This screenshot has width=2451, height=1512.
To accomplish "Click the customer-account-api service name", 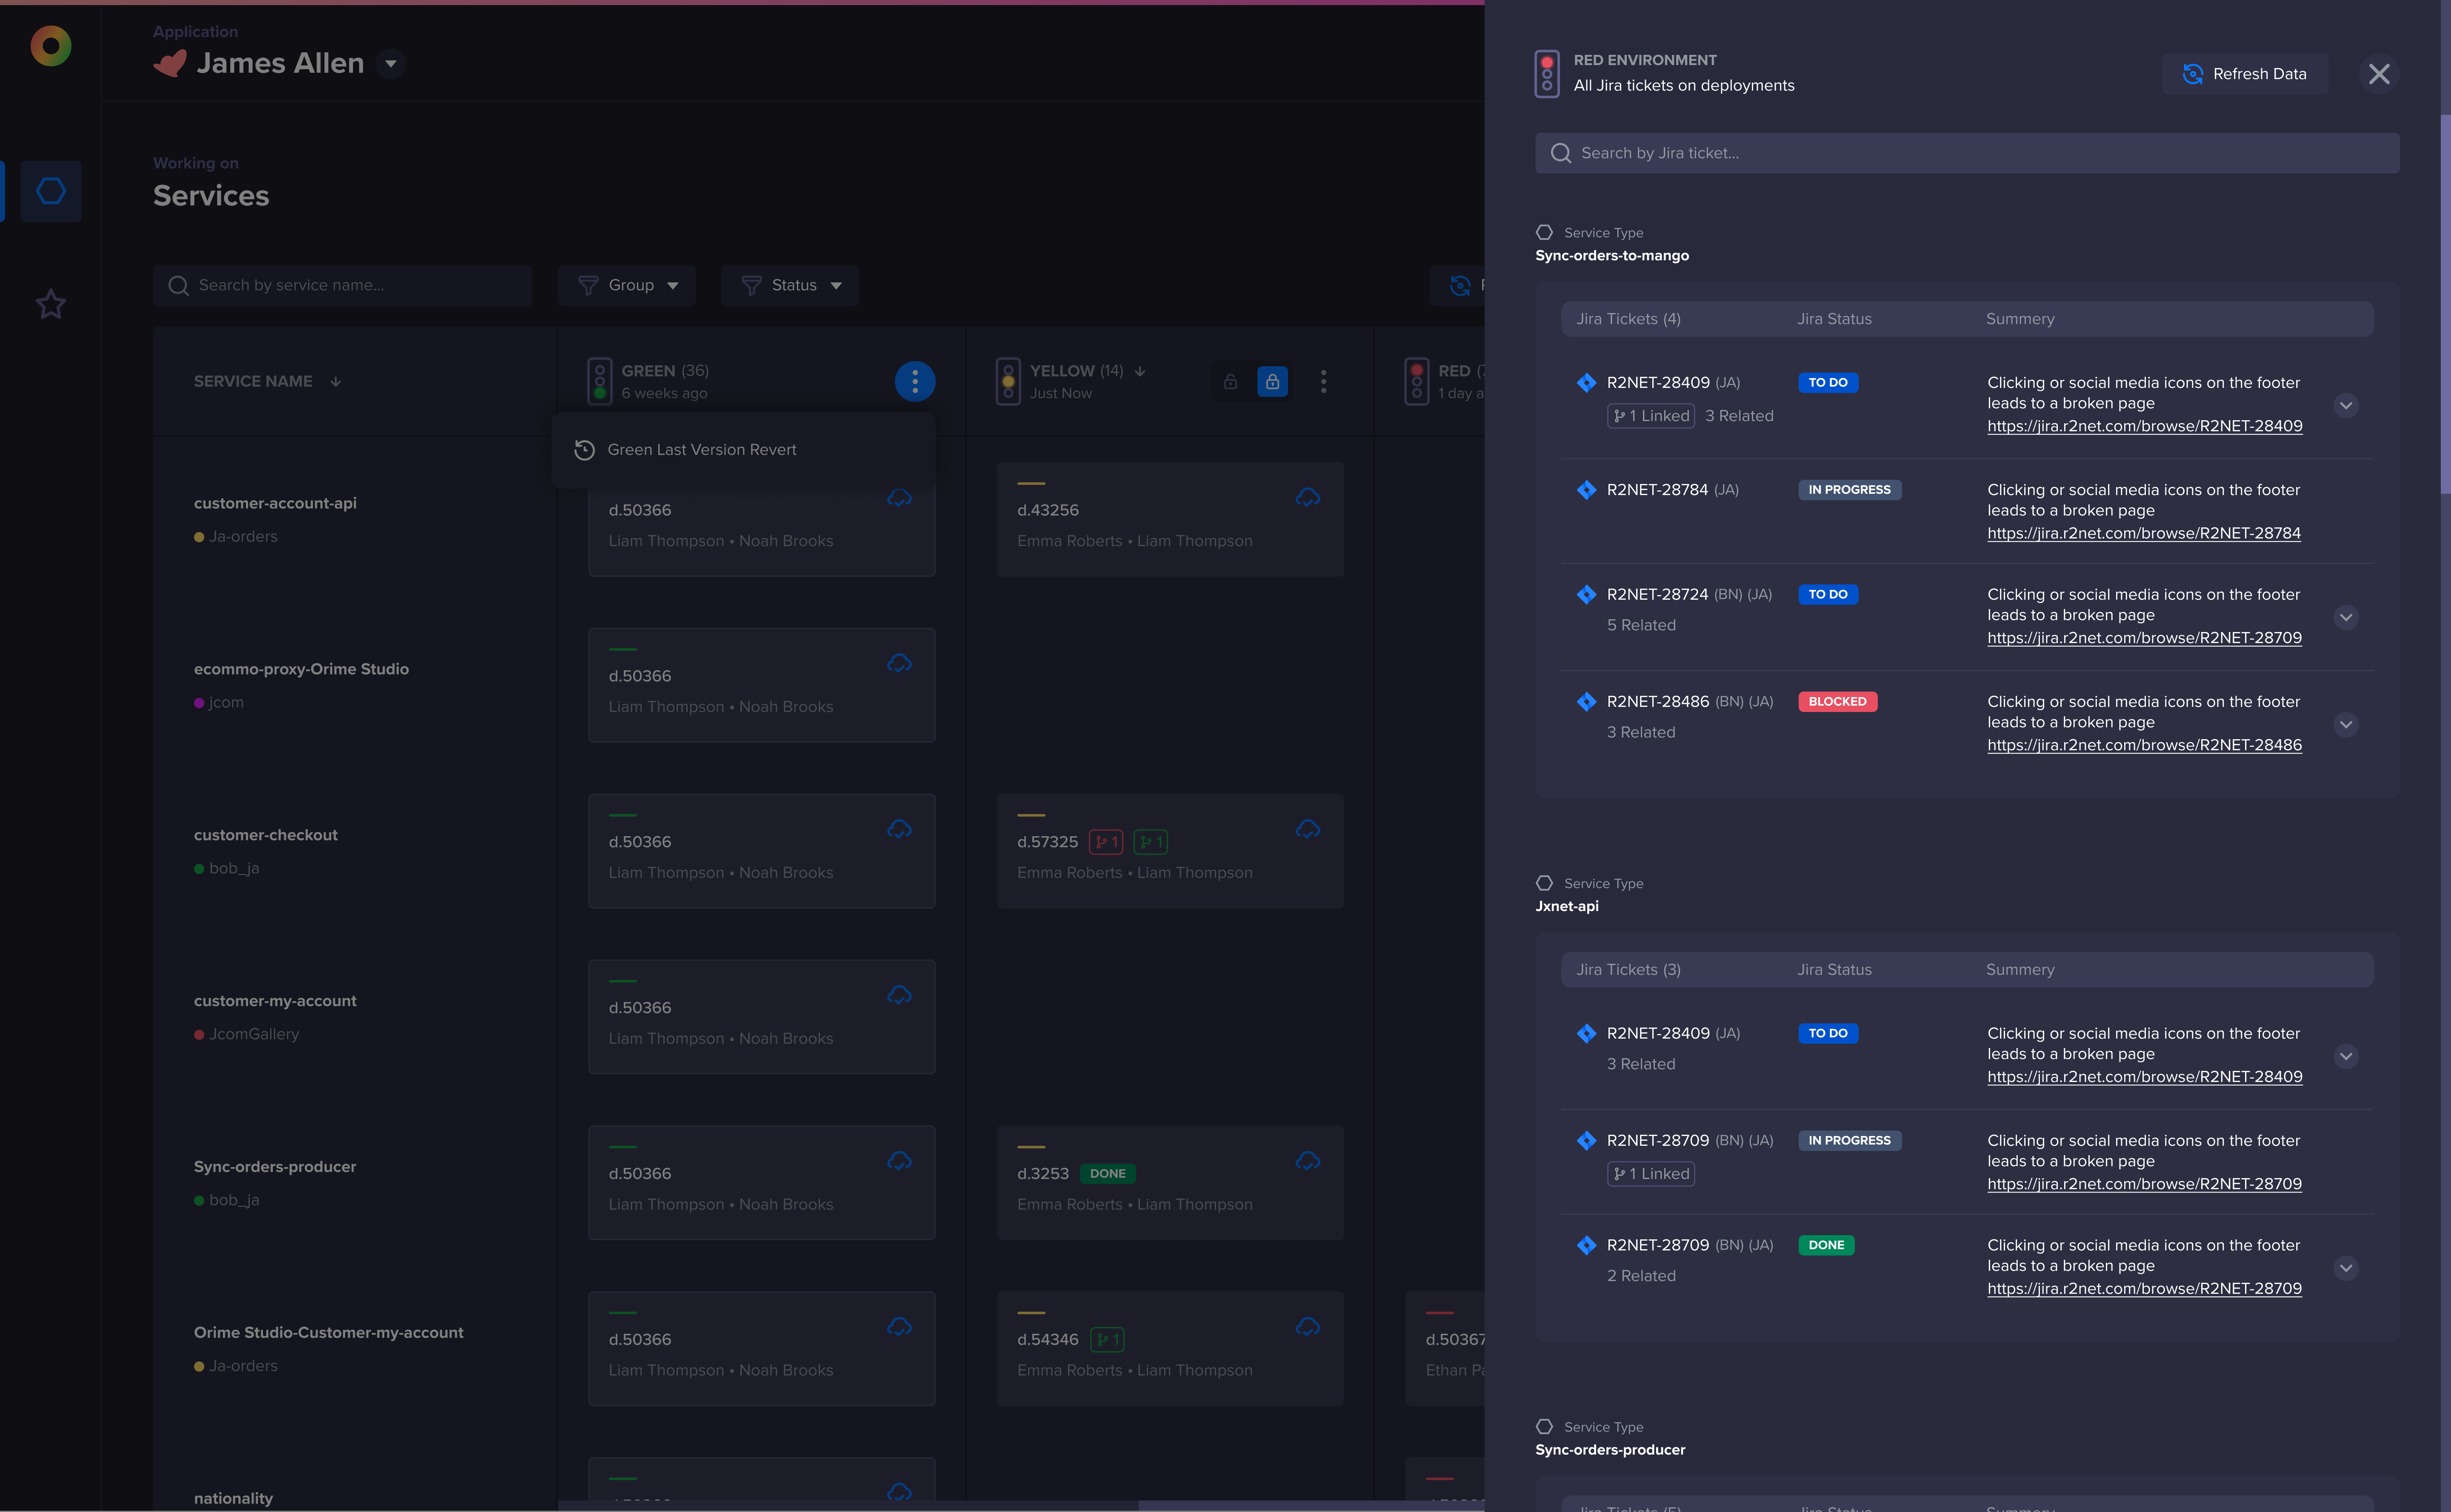I will 275,503.
